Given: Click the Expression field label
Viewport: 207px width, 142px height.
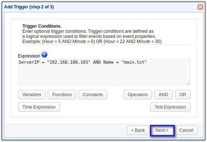Looking at the screenshot, I should pos(29,56).
